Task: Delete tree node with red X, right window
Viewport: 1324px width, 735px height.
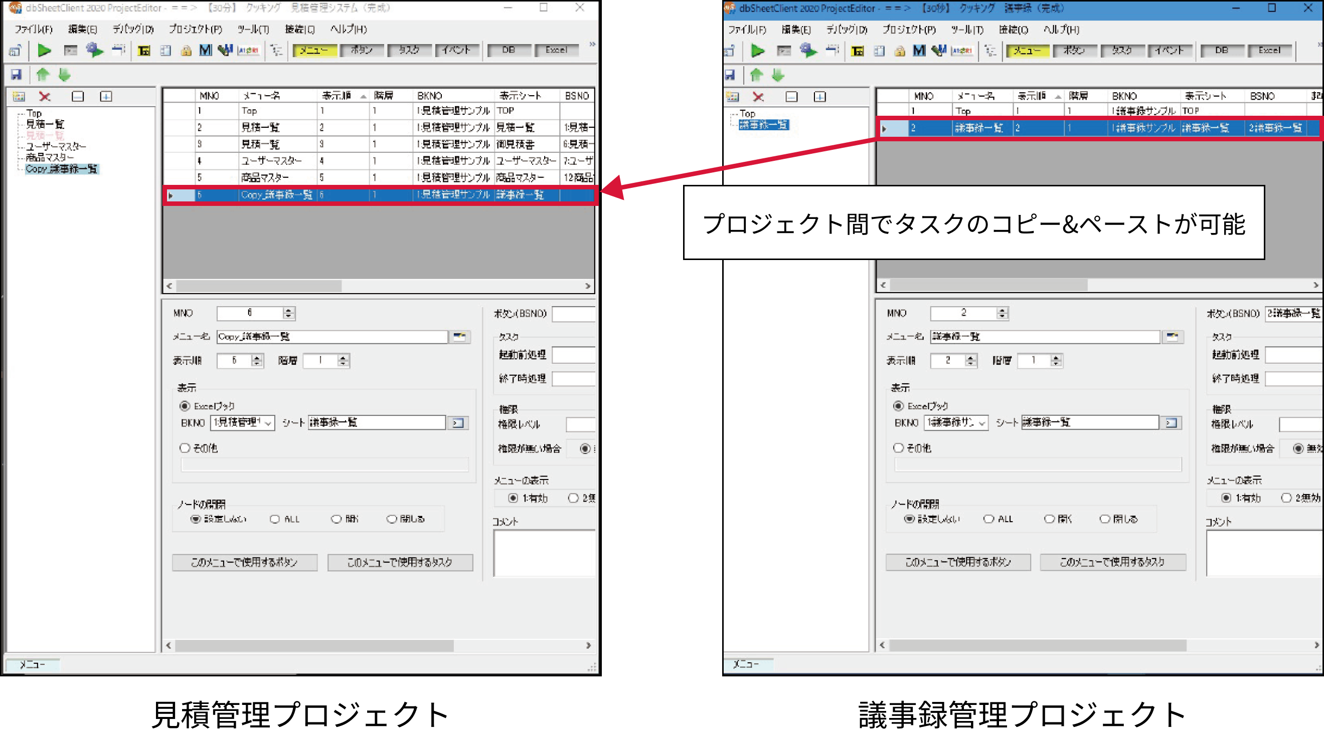Action: click(x=758, y=97)
